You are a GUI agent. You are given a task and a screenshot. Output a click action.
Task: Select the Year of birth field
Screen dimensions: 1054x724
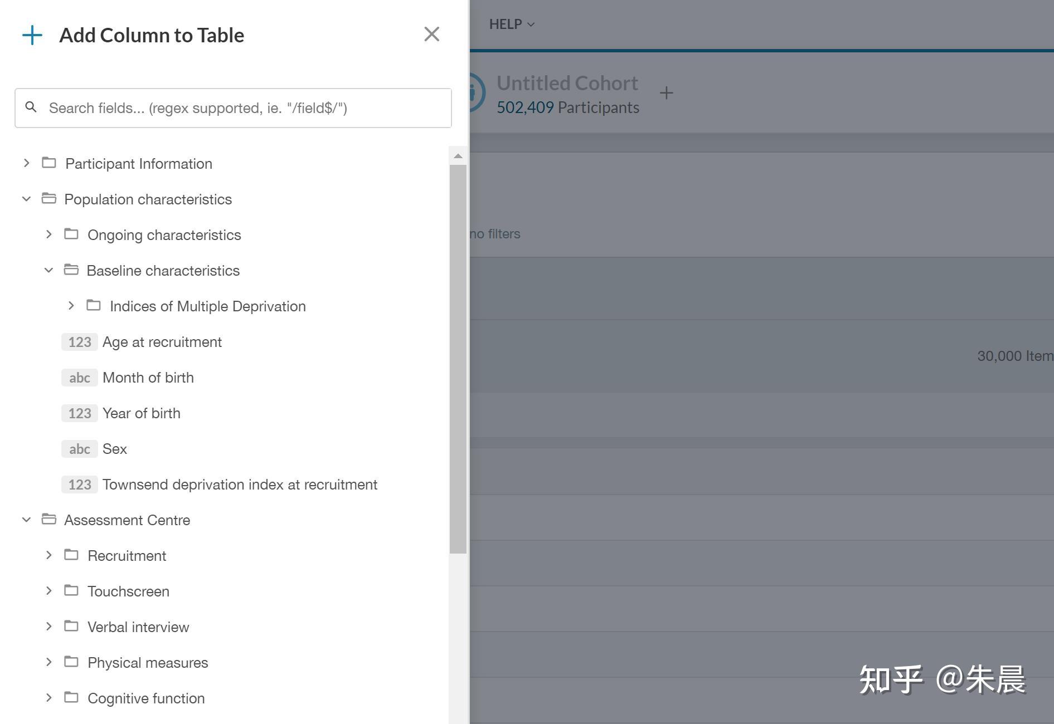coord(141,413)
